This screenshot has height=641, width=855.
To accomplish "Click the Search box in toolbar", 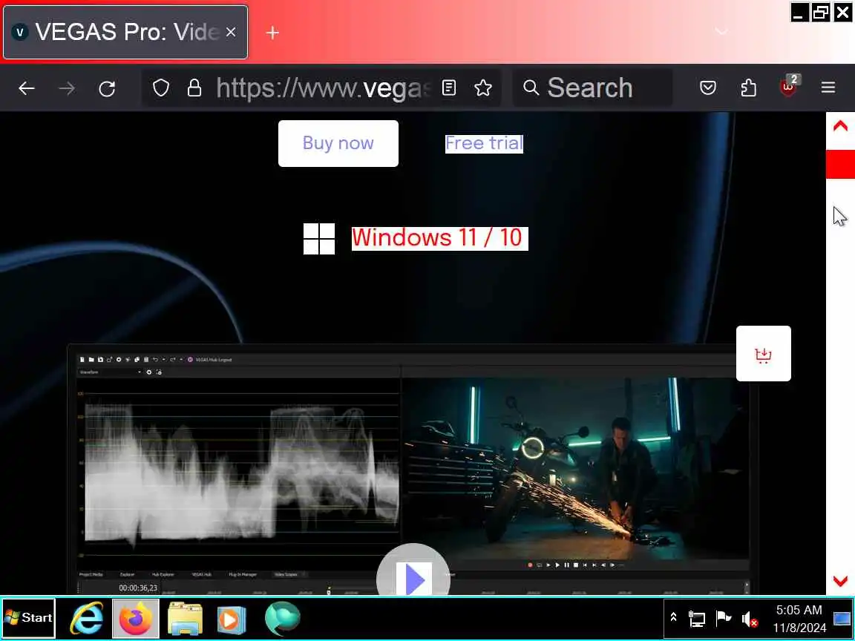I will tap(593, 88).
